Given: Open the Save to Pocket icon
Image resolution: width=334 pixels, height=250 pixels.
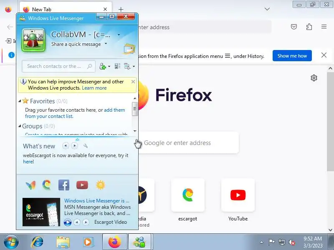Looking at the screenshot, I should pos(294,27).
